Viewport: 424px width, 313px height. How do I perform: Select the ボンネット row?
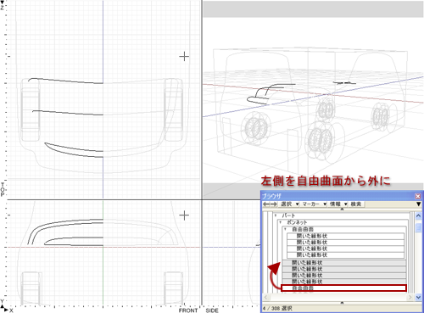[343, 222]
